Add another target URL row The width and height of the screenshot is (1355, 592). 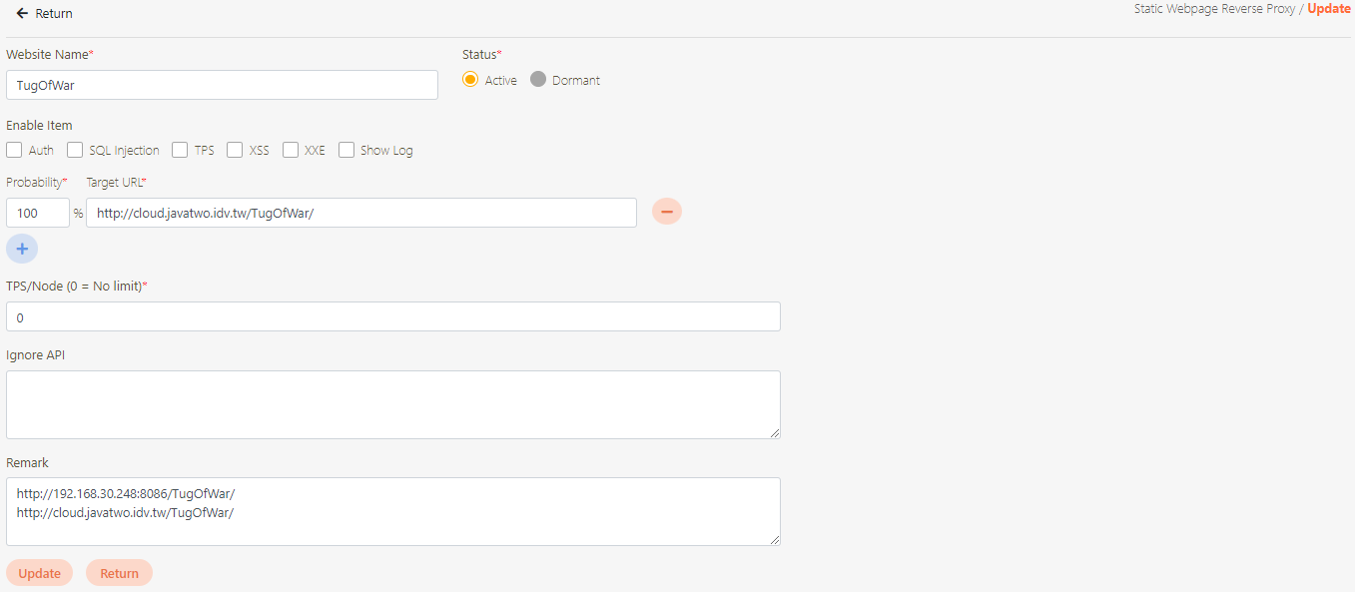[22, 249]
